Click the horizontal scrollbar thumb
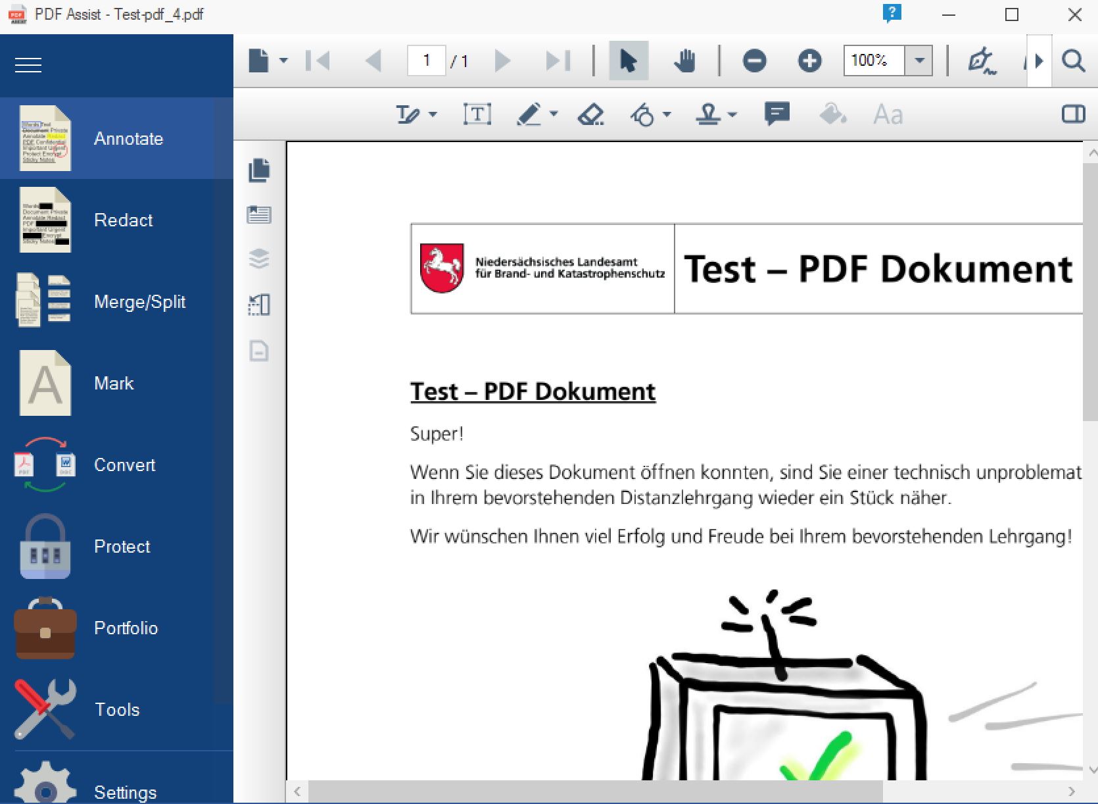 [x=595, y=791]
